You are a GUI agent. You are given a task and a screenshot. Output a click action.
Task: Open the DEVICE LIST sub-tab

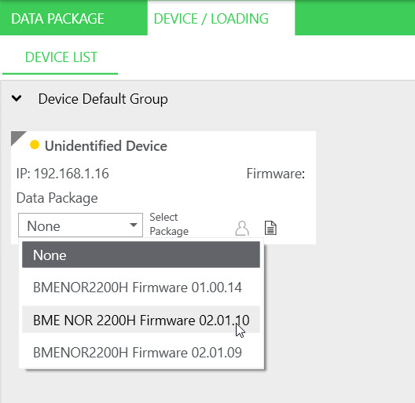[x=61, y=57]
